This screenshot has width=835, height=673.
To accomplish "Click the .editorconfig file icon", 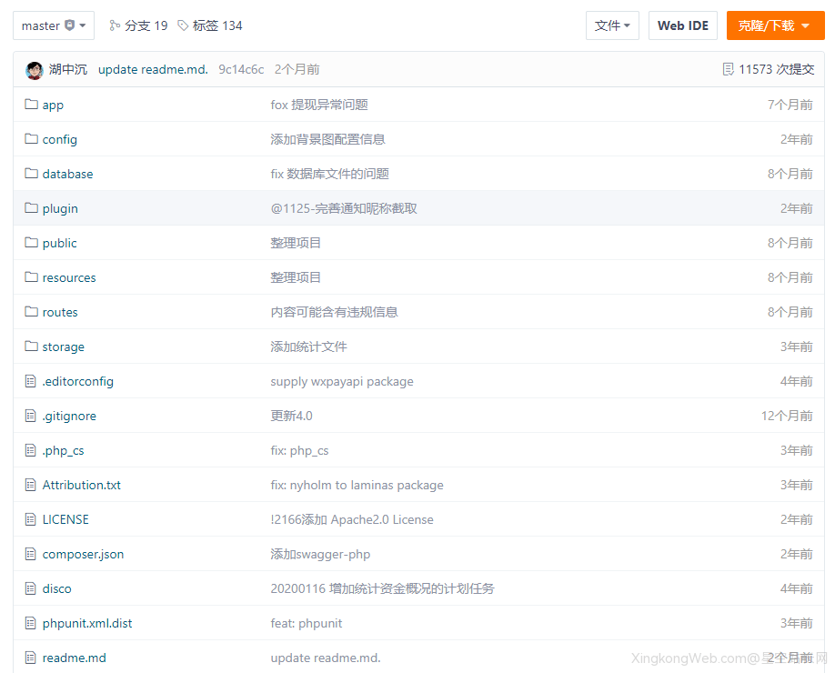I will point(31,381).
